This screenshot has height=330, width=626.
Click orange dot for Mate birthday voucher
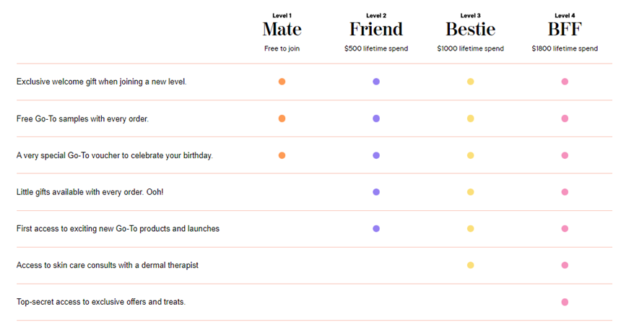282,155
